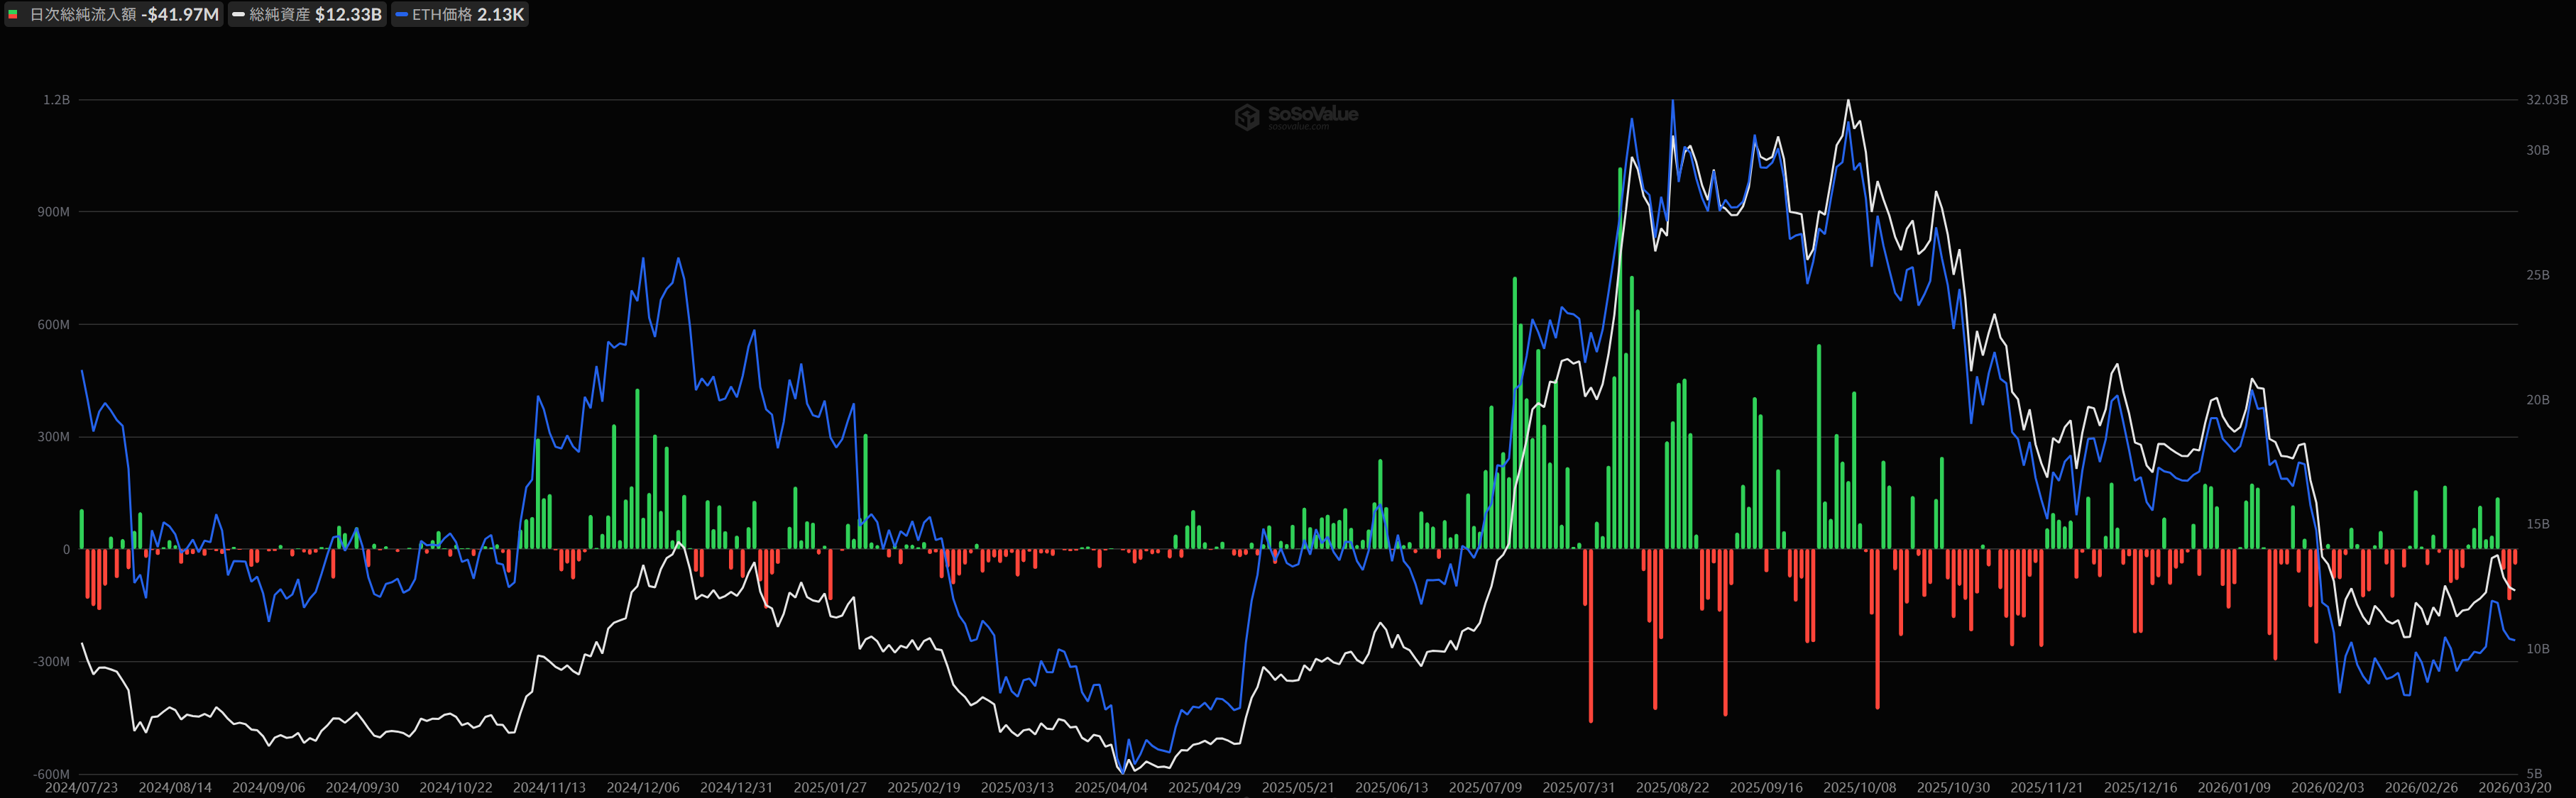Click the SoSoValue watermark text

coord(1312,115)
